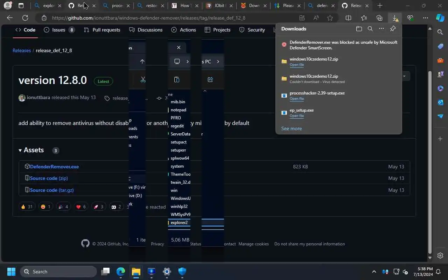The width and height of the screenshot is (448, 280).
Task: Open more options in Downloads panel
Action: pyautogui.click(x=381, y=29)
